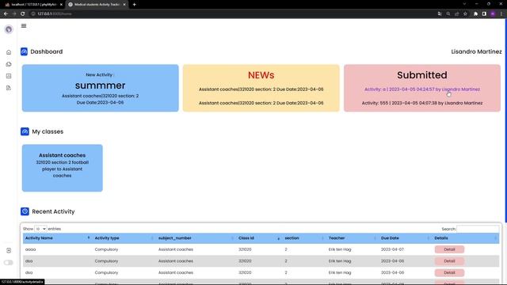Open the sidebar document icon page
This screenshot has height=285, width=507.
click(9, 88)
